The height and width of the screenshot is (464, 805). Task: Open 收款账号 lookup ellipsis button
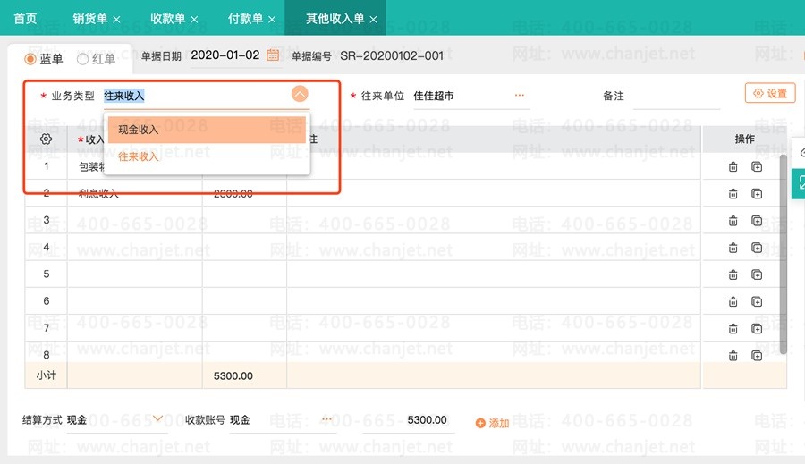(x=326, y=419)
